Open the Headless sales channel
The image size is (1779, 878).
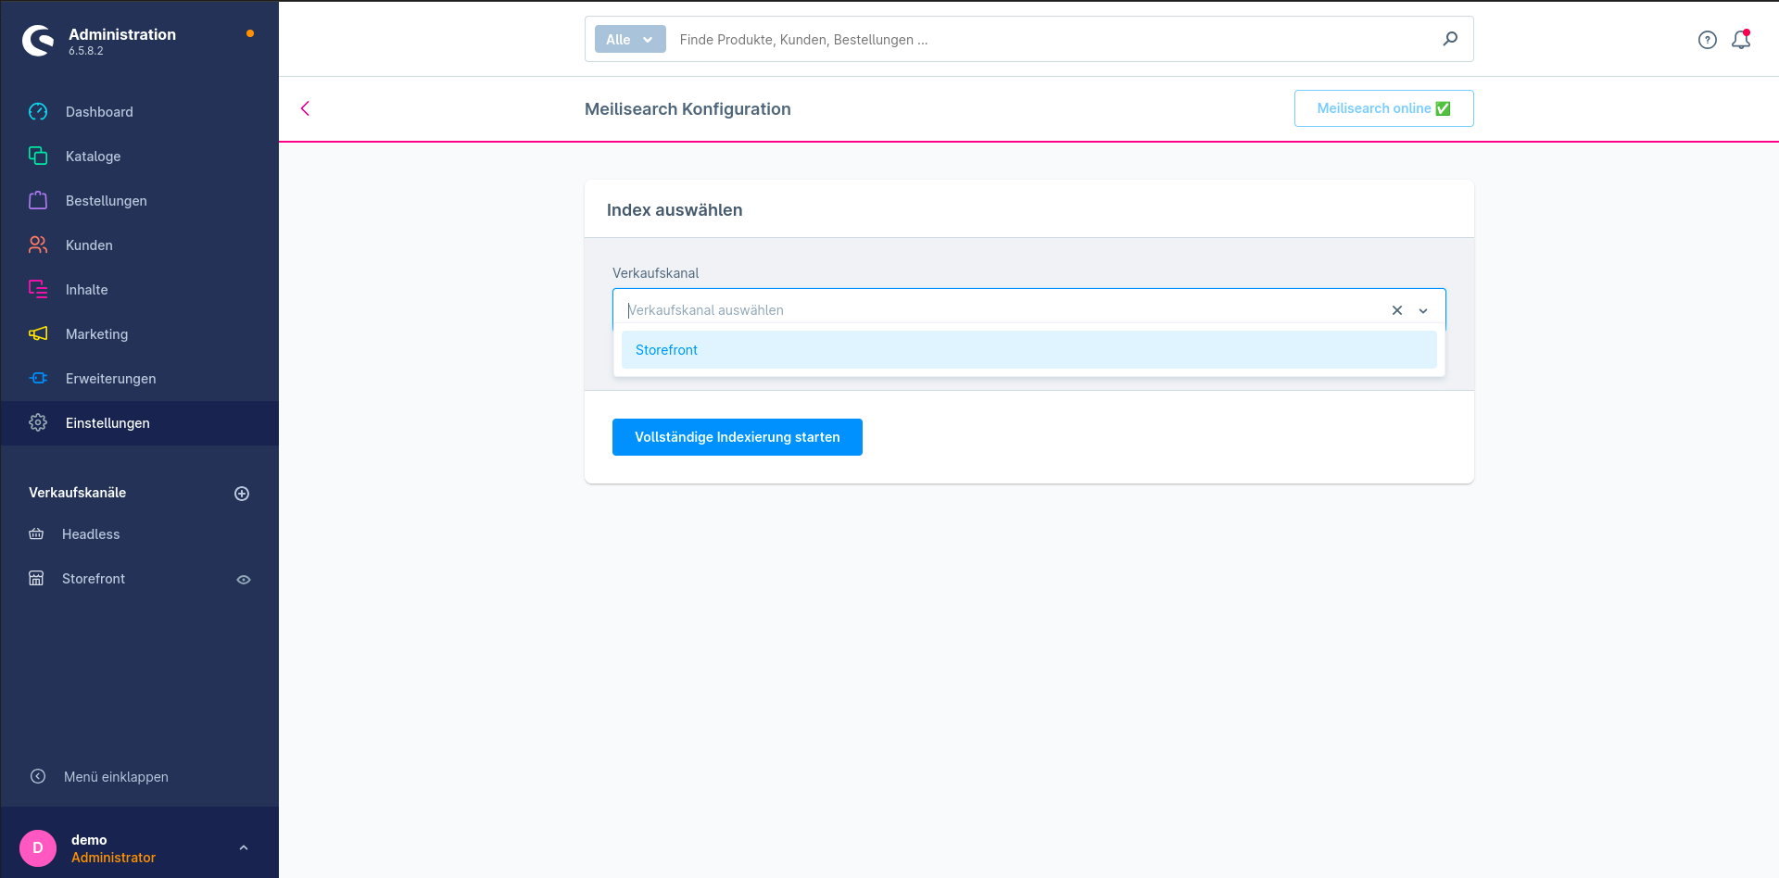pyautogui.click(x=91, y=534)
